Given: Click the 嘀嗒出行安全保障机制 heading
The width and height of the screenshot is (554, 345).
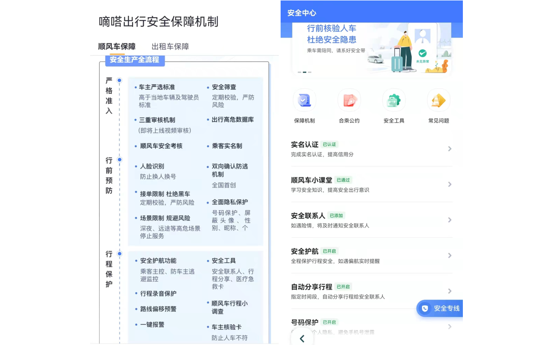Looking at the screenshot, I should 159,22.
